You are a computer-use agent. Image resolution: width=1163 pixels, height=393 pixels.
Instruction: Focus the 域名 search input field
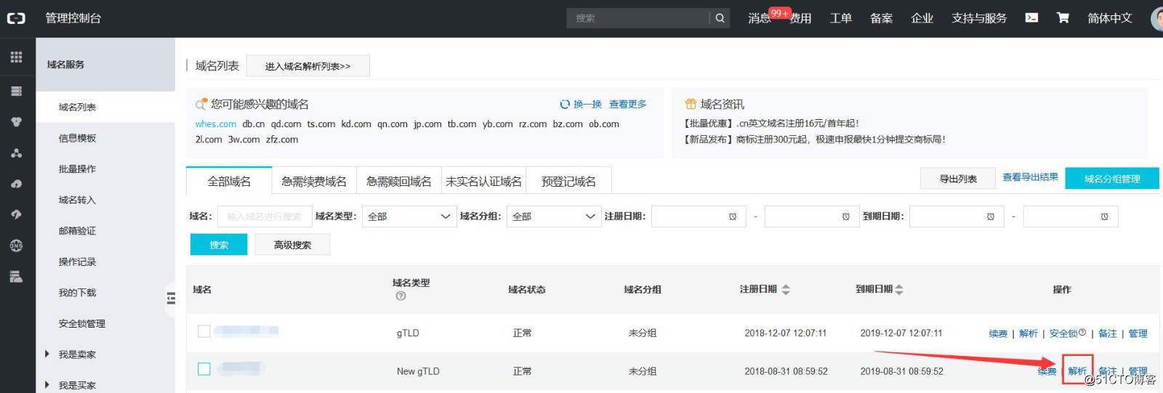pyautogui.click(x=265, y=216)
